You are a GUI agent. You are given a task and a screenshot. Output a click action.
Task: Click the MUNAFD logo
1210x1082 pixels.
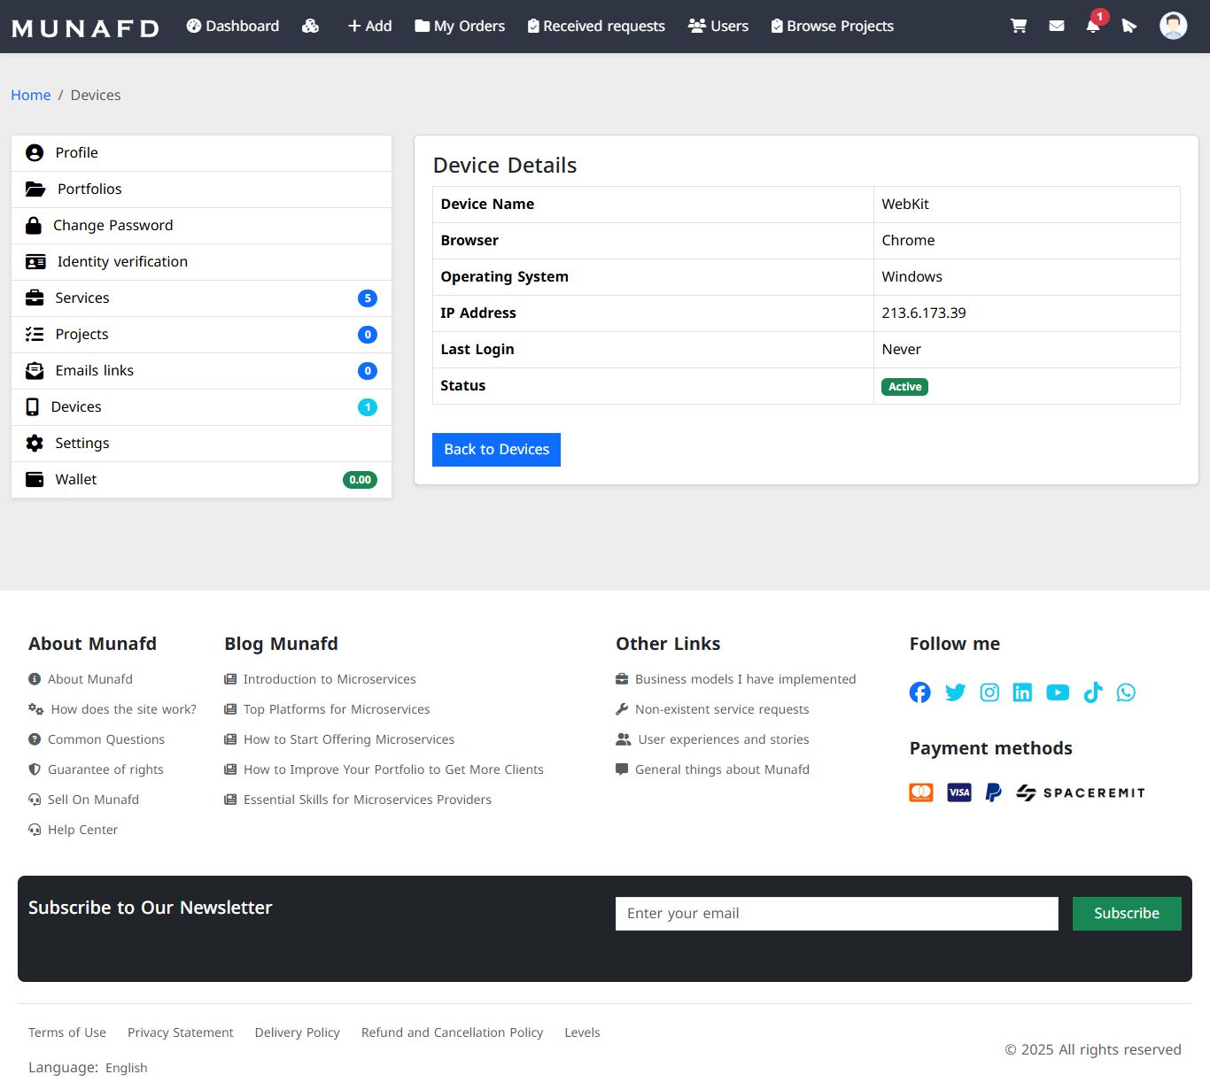[x=86, y=28]
